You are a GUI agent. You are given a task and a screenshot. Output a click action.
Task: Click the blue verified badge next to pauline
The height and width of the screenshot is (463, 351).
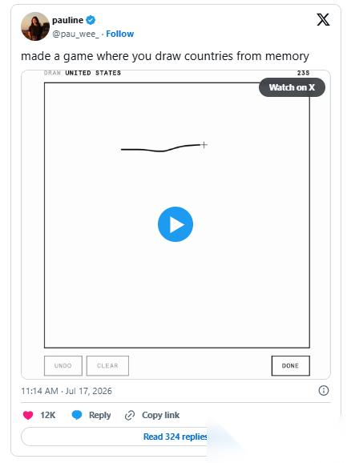(x=91, y=20)
